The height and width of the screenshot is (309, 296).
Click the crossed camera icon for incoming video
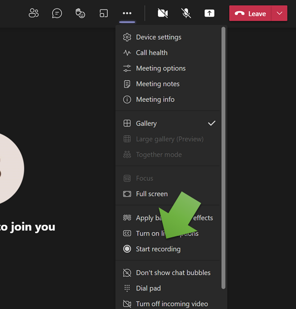pyautogui.click(x=127, y=304)
